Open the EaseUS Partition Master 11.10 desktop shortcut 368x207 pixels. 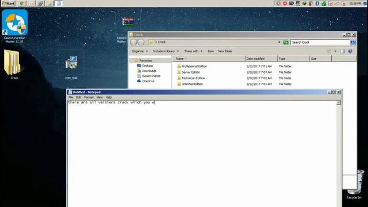click(x=14, y=25)
